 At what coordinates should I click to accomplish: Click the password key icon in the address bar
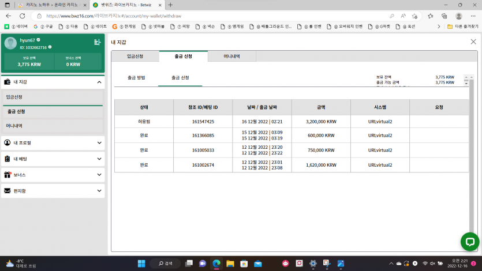(x=391, y=16)
